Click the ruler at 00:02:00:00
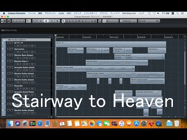The height and width of the screenshot is (140, 187). 87,37
